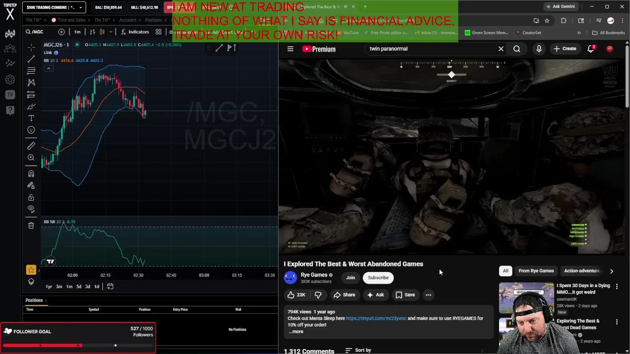Image resolution: width=630 pixels, height=354 pixels.
Task: Open the object tree layers icon
Action: (x=31, y=281)
